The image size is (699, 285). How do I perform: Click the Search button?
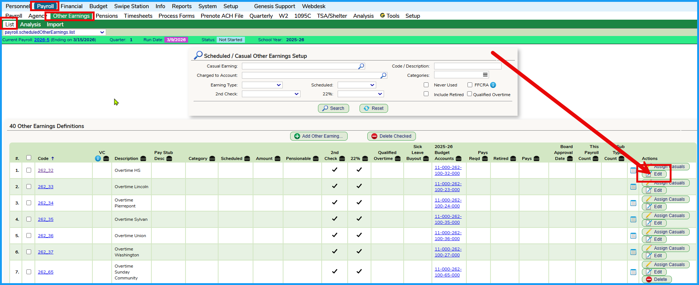pos(334,108)
